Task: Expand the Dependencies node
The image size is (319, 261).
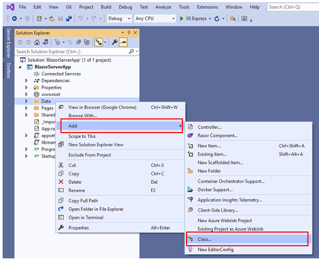Action: [x=26, y=81]
